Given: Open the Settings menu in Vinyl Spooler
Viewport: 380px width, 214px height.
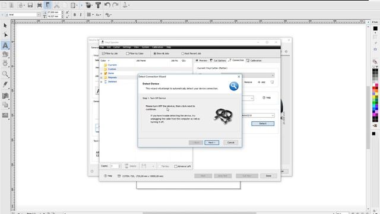Looking at the screenshot, I should pyautogui.click(x=126, y=47).
